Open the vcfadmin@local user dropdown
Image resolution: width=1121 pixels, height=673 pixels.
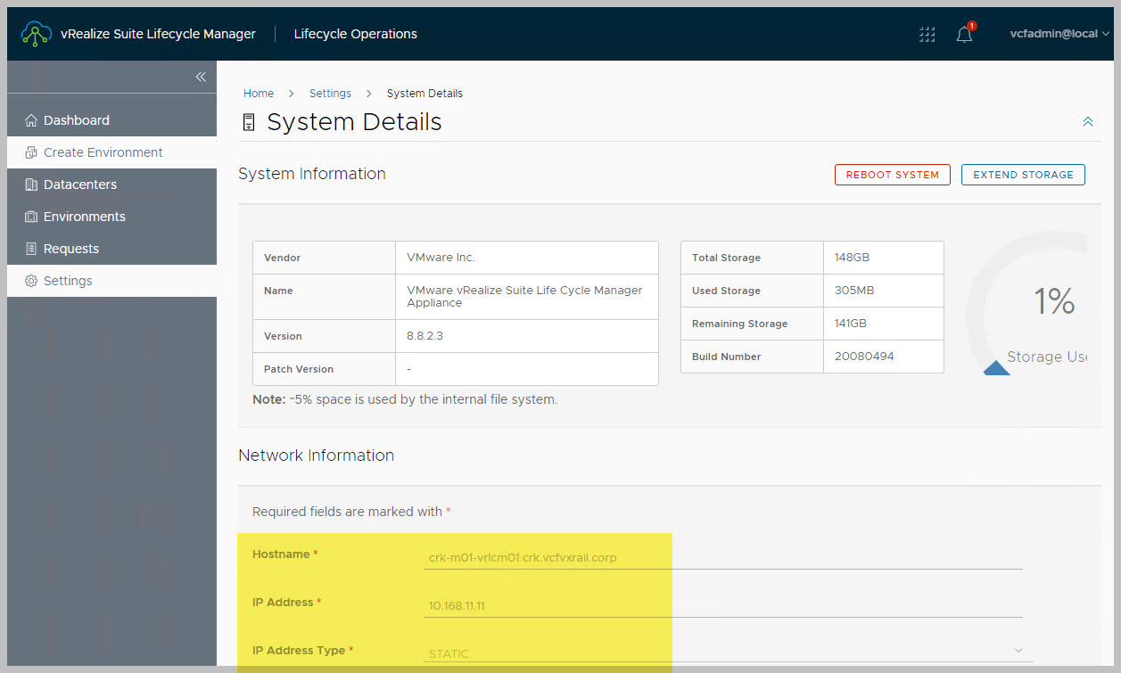[1059, 34]
